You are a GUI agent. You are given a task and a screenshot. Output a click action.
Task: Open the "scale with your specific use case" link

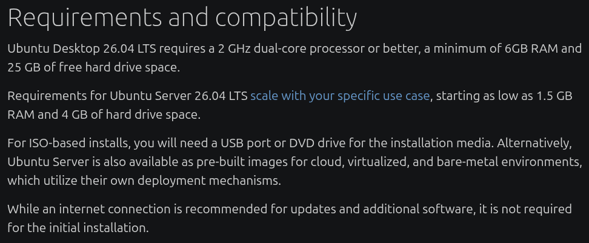coord(340,96)
